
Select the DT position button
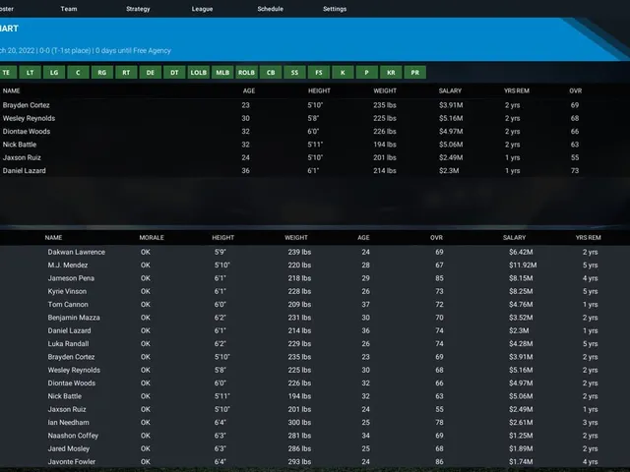(174, 73)
